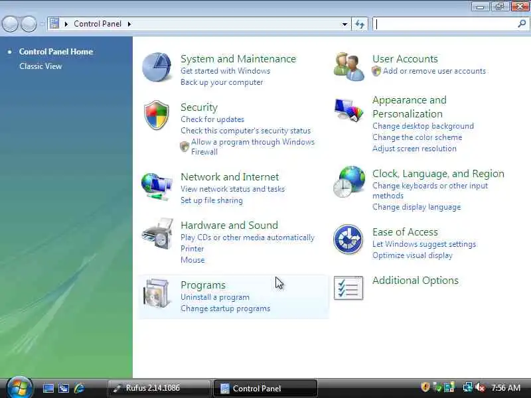Click Allow a program through Windows Firewall
This screenshot has height=398, width=531.
253,147
